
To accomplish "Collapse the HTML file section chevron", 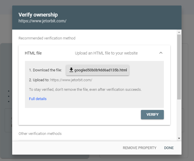I will [x=161, y=53].
